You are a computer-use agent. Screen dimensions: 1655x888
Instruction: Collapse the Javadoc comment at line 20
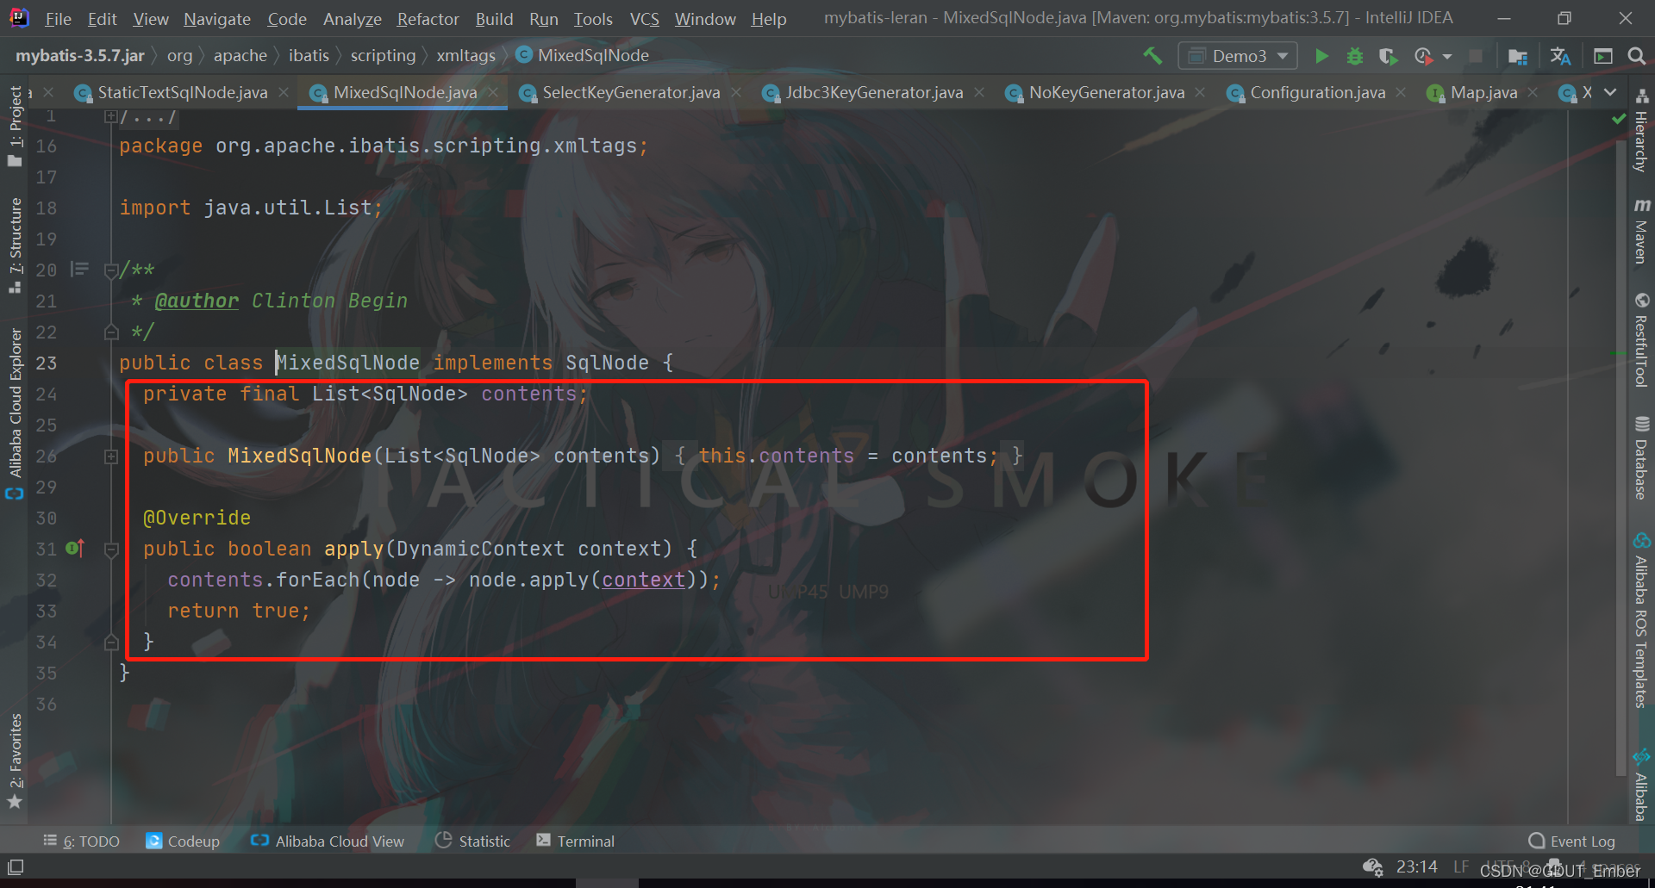110,270
